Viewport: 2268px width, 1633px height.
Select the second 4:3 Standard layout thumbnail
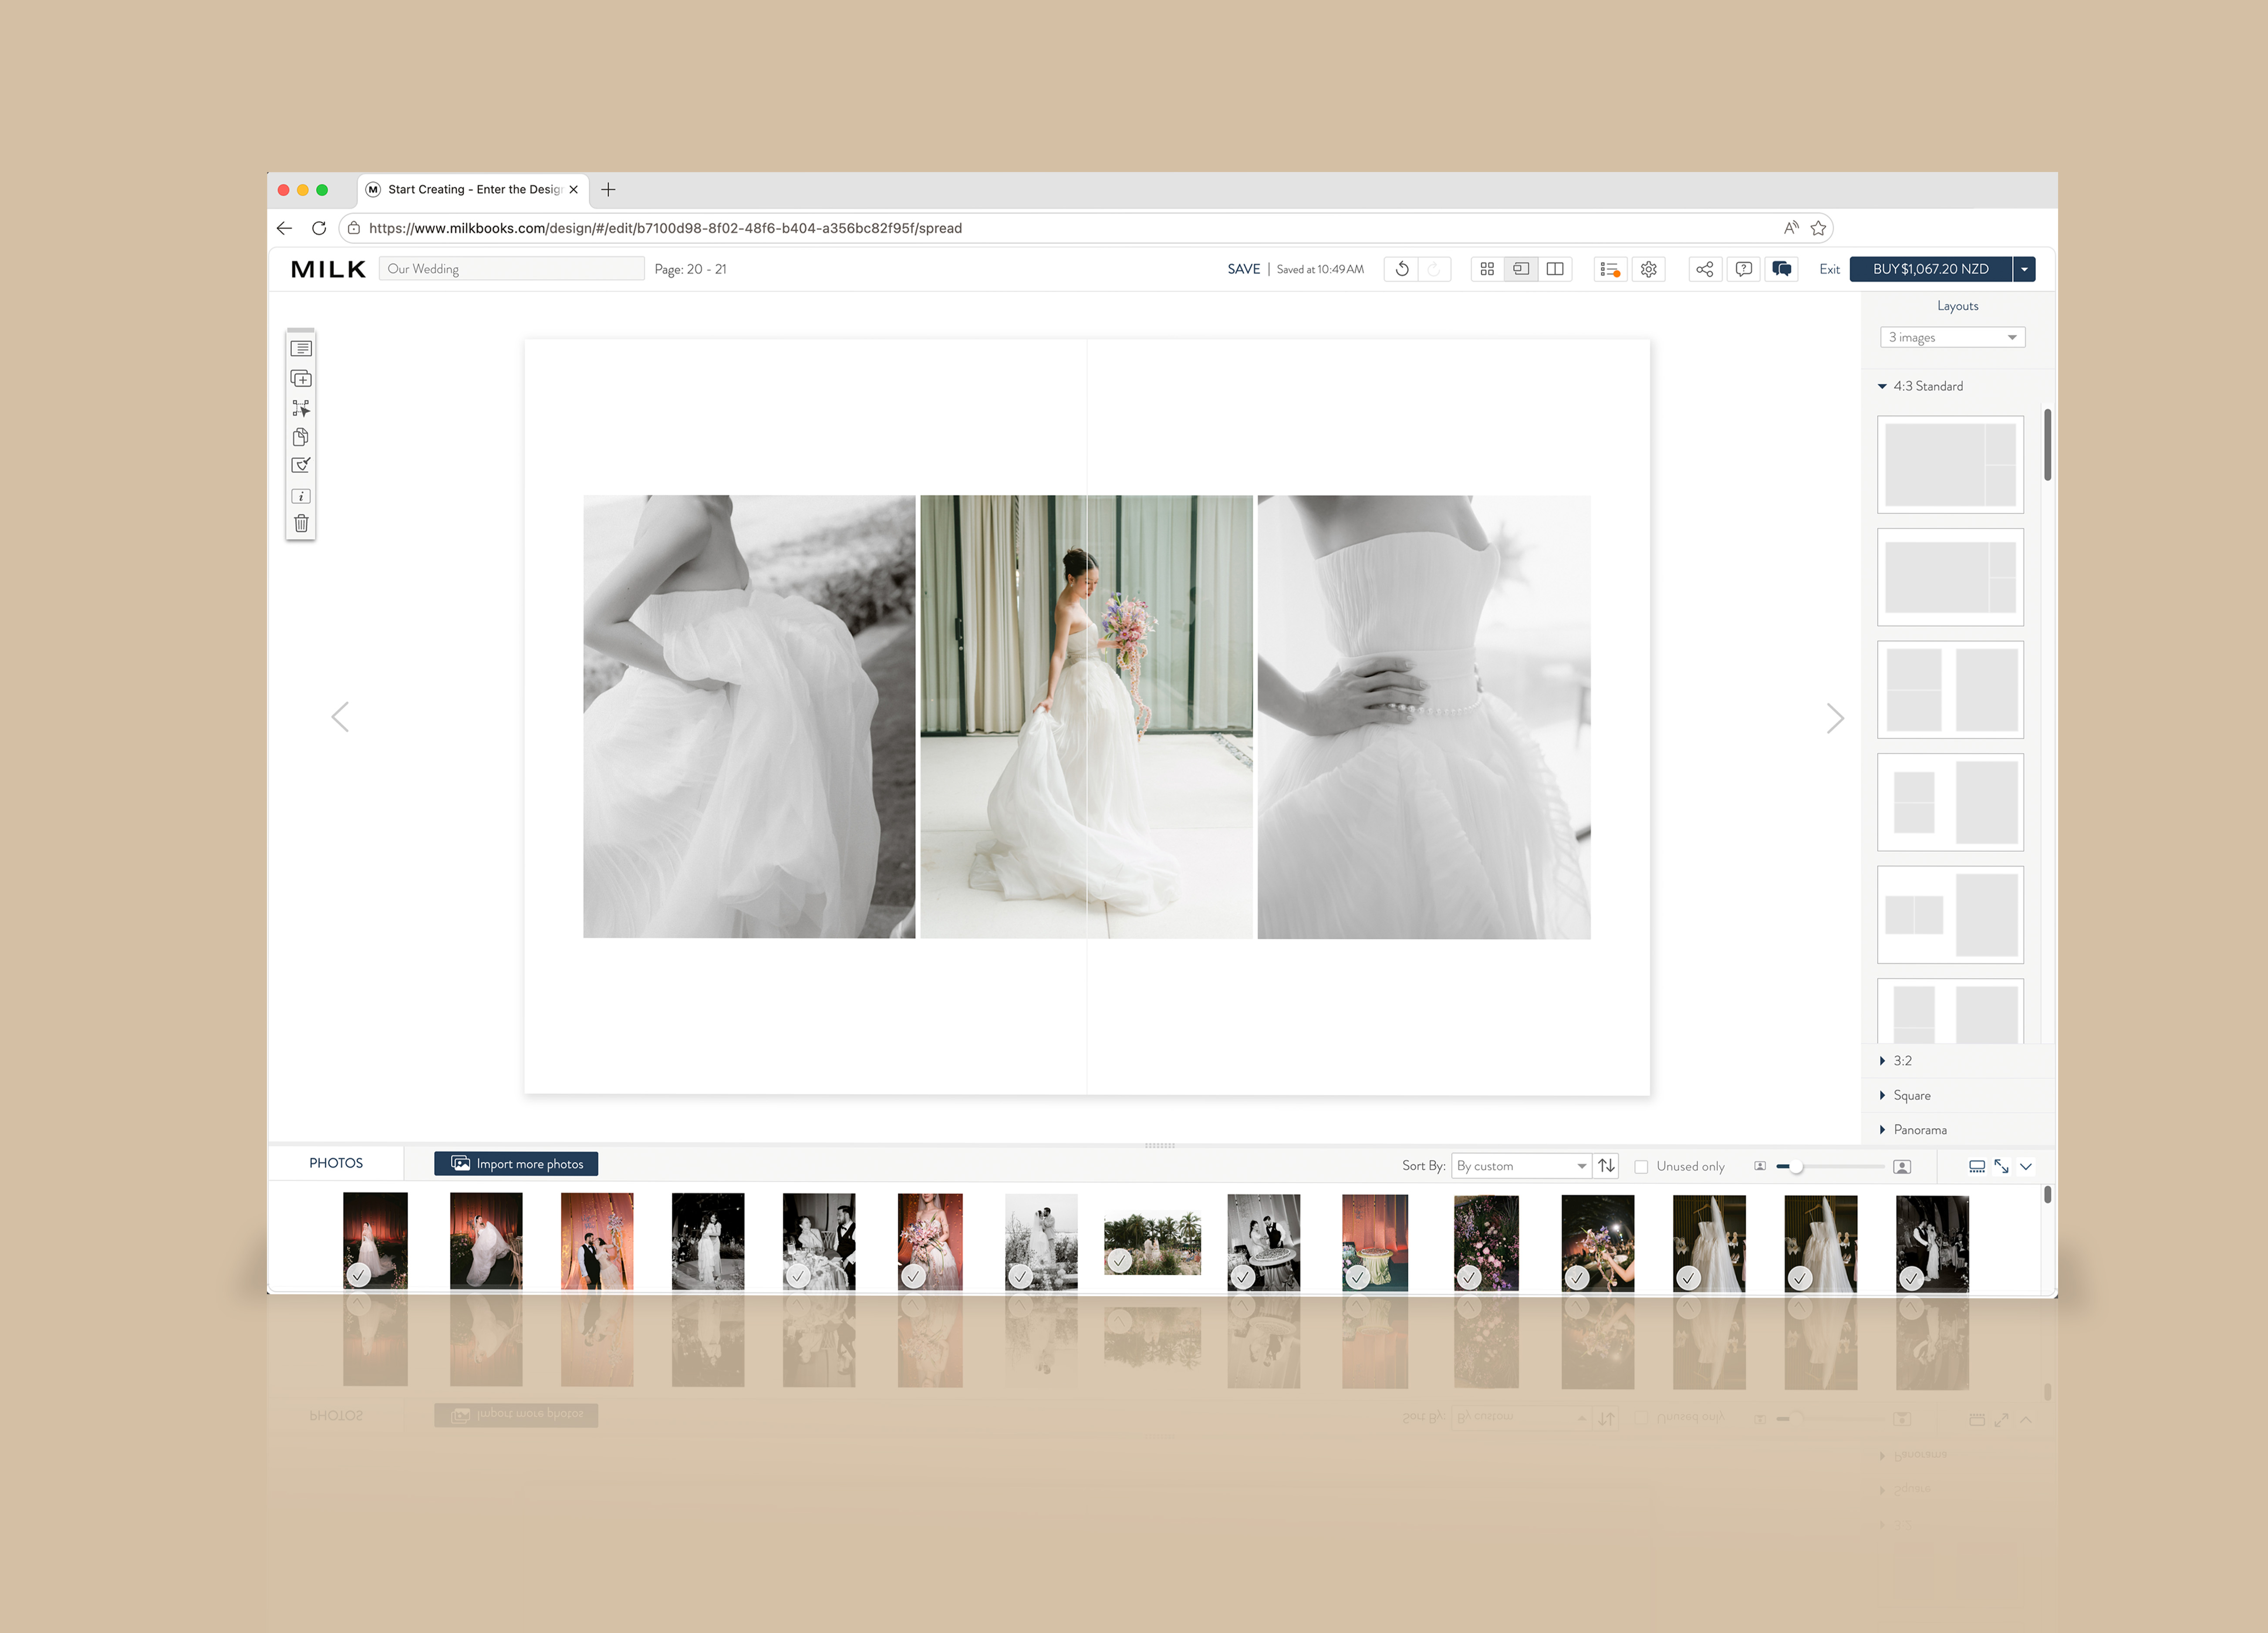pyautogui.click(x=1950, y=578)
